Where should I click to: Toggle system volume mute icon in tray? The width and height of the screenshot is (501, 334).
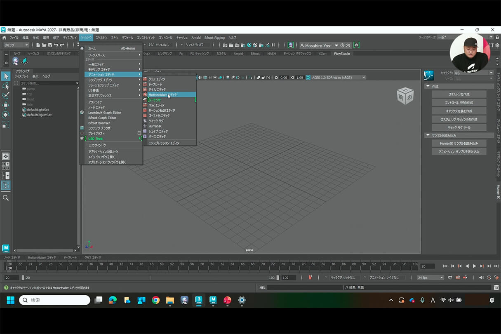451,300
